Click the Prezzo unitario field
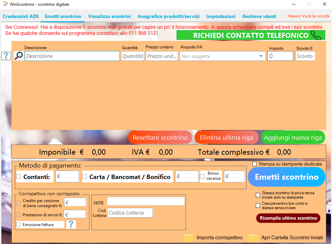333x244 pixels. point(162,56)
